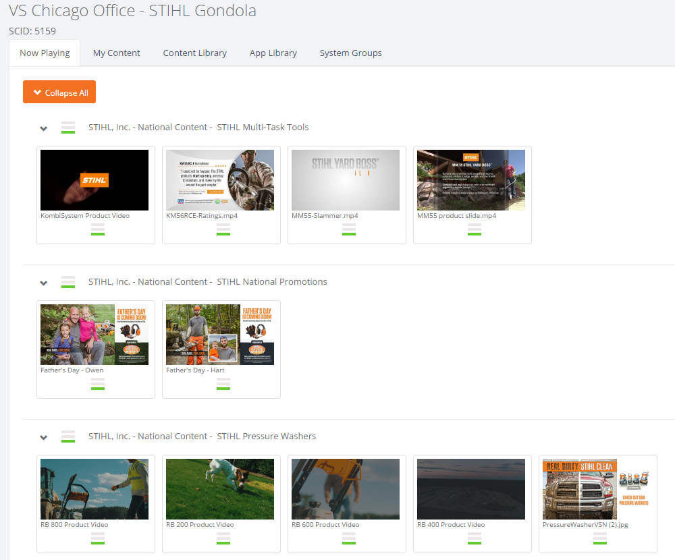The height and width of the screenshot is (560, 675).
Task: Click the MM55-Slammer.mp4 file name
Action: click(325, 216)
